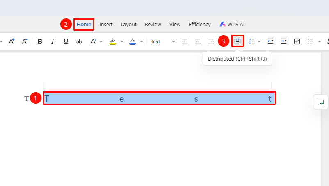Apply the blue font color

133,41
